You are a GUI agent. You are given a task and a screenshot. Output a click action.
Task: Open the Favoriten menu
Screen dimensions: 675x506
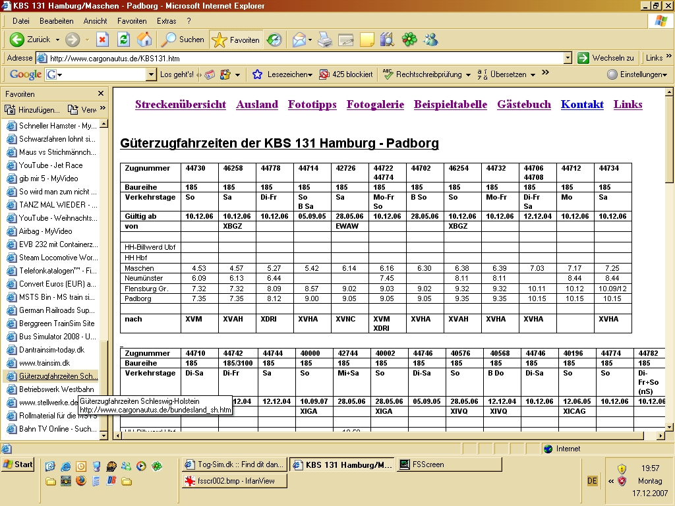pyautogui.click(x=132, y=21)
